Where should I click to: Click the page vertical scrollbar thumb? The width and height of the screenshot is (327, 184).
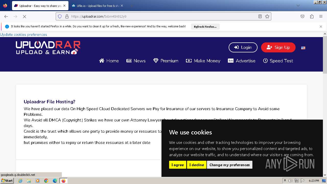pyautogui.click(x=325, y=55)
